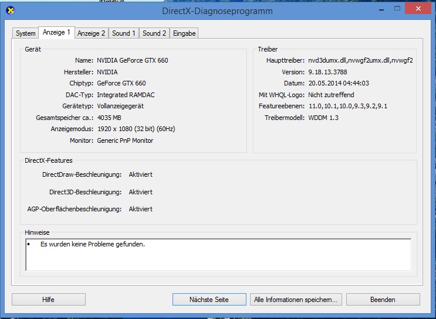Viewport: 436px width, 319px height.
Task: Click the WHQL-Logo value Nicht zutreffend
Action: tap(331, 95)
